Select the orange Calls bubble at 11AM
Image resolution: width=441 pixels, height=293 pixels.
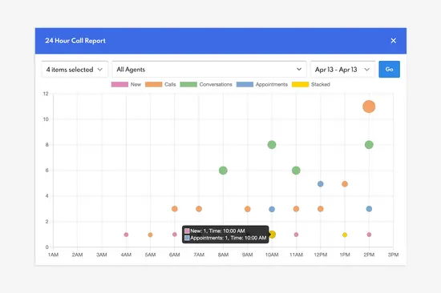tap(296, 209)
